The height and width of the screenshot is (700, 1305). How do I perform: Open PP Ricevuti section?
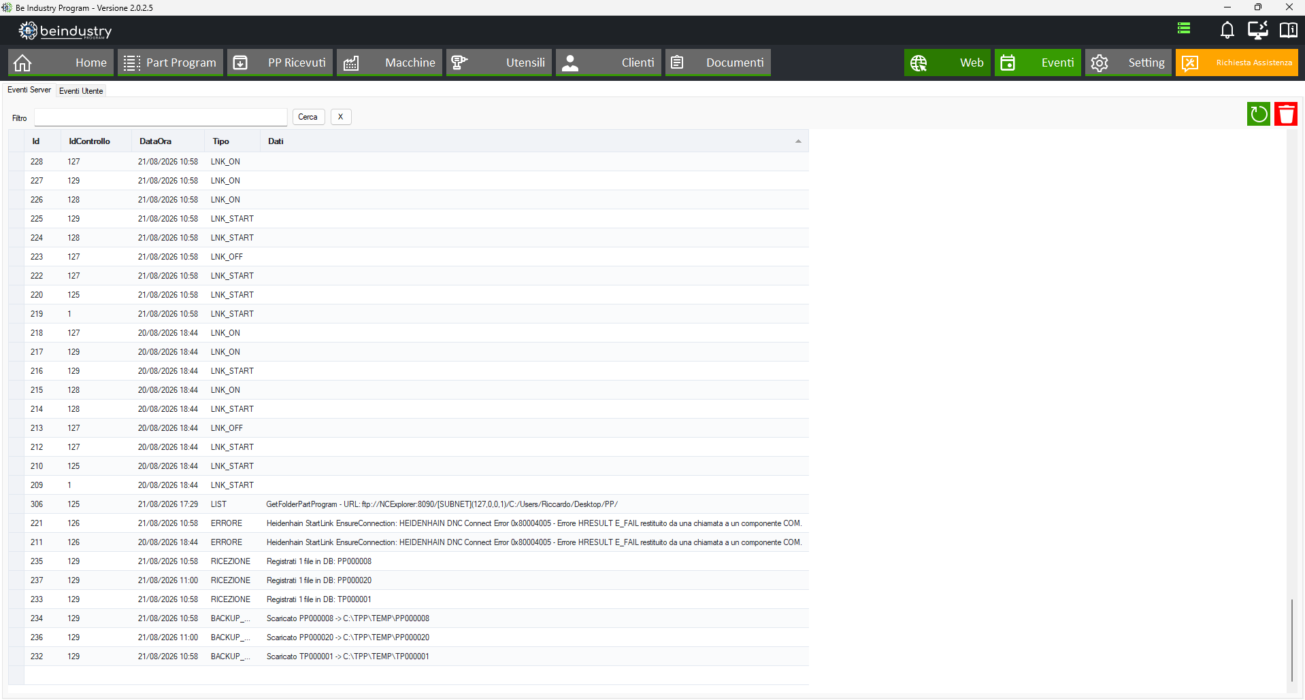coord(280,63)
